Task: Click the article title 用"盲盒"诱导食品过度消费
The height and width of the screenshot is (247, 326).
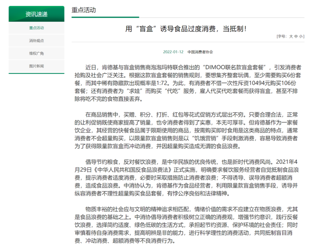Action: pos(186,29)
